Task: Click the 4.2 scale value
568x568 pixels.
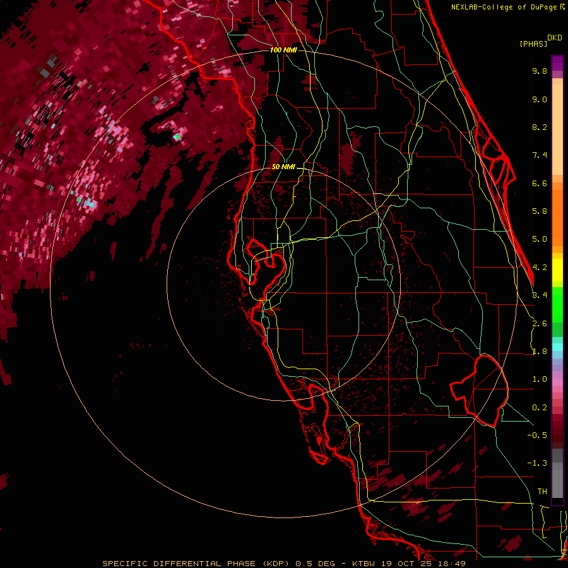Action: (x=540, y=268)
